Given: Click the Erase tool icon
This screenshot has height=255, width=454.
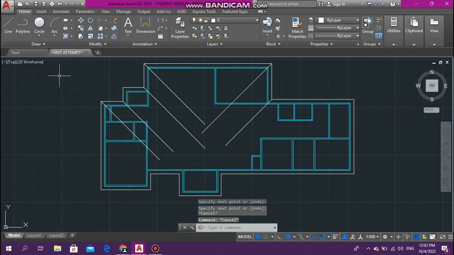Looking at the screenshot, I should [114, 20].
